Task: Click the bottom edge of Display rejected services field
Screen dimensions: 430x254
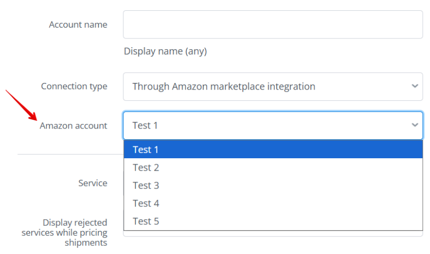Action: (272, 236)
